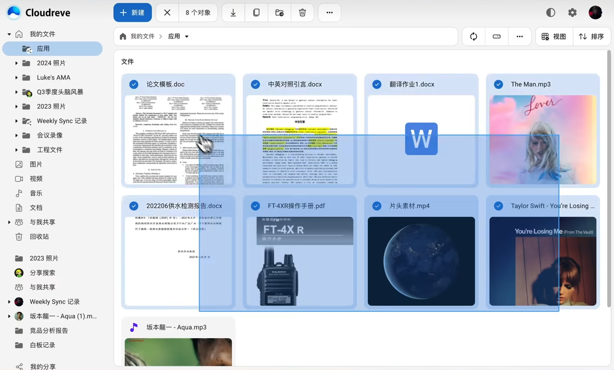
Task: Uncheck 论文模板.doc
Action: click(134, 84)
